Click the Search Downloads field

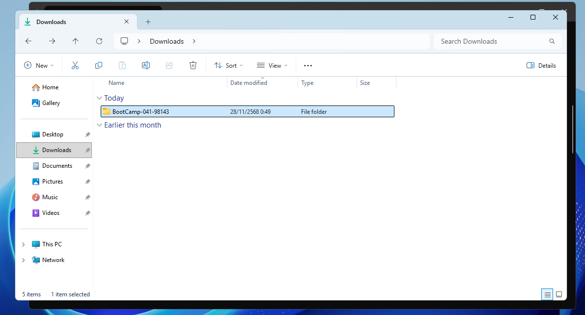[491, 41]
